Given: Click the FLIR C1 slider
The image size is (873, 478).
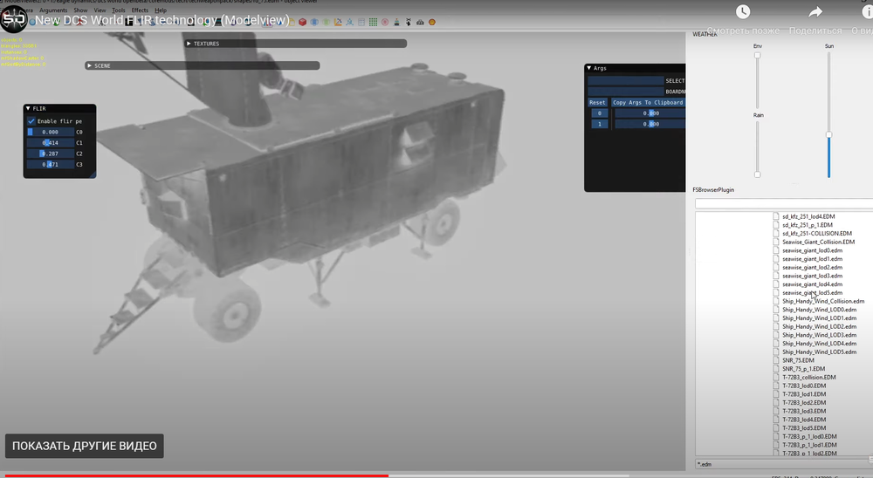Looking at the screenshot, I should pos(51,142).
